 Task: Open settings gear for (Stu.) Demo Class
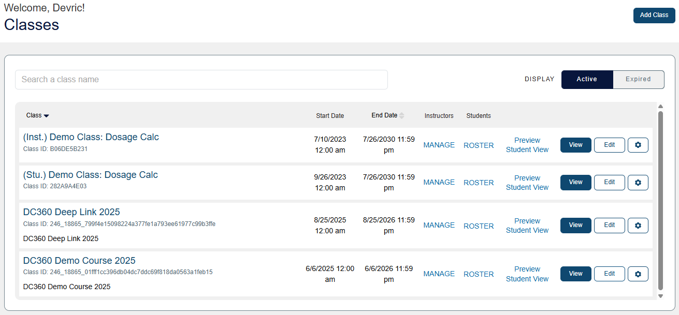pos(638,183)
